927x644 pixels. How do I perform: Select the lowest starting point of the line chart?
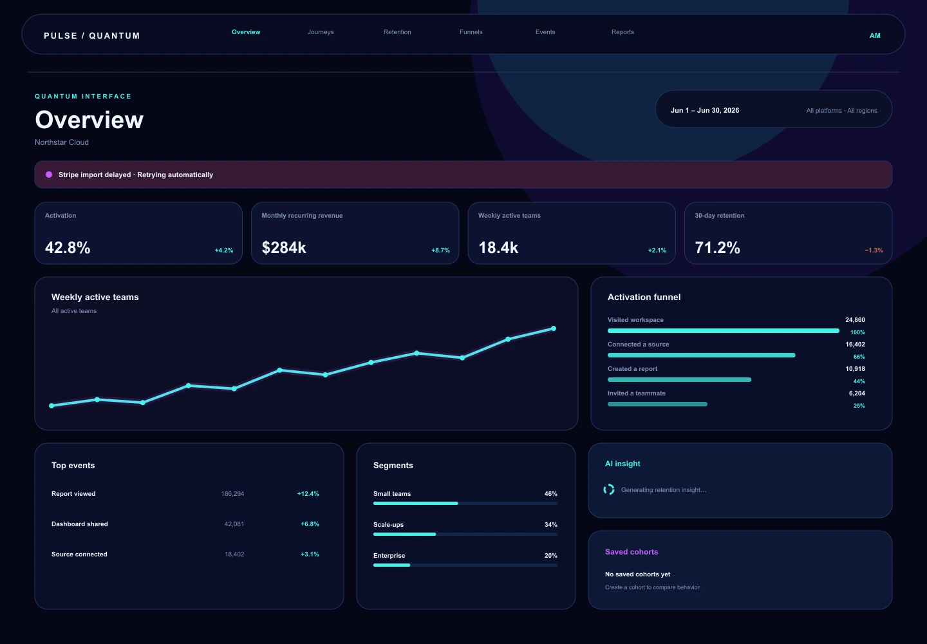pyautogui.click(x=51, y=406)
